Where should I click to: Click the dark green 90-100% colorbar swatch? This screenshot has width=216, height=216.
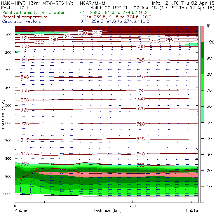(202, 50)
